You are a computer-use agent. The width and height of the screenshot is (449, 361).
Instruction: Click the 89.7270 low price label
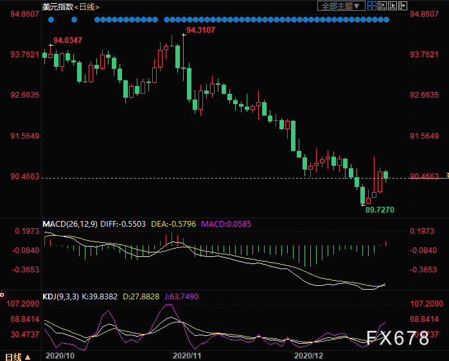(380, 209)
